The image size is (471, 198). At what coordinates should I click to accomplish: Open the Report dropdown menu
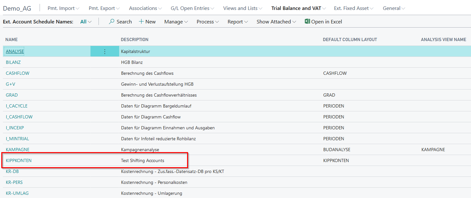click(238, 22)
